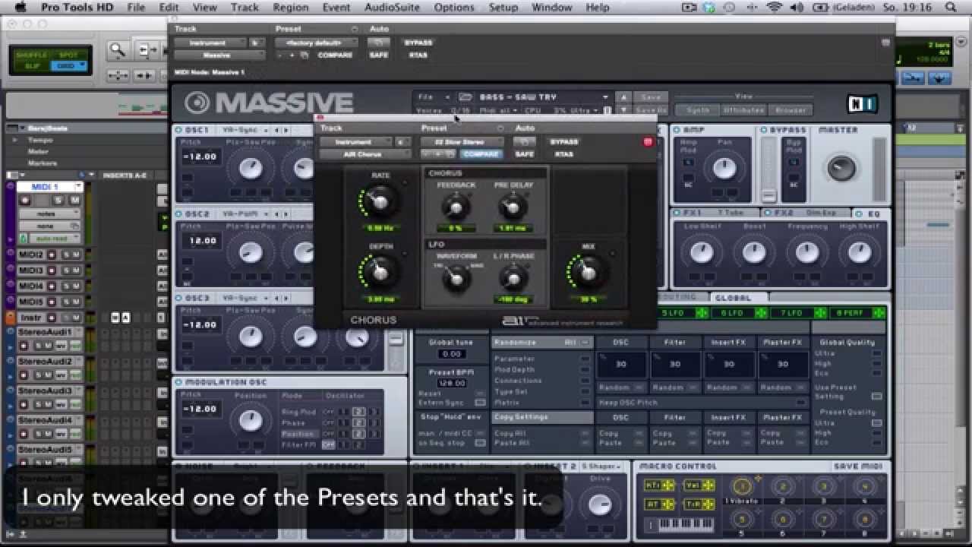972x547 pixels.
Task: Open the Track menu in menu bar
Action: pos(245,8)
